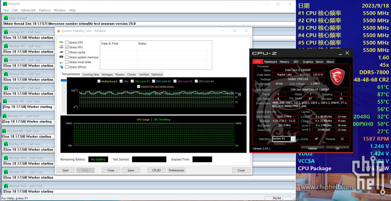This screenshot has width=391, height=201.
Task: Toggle the CPU Core #1 graph checkbox
Action: (x=132, y=81)
